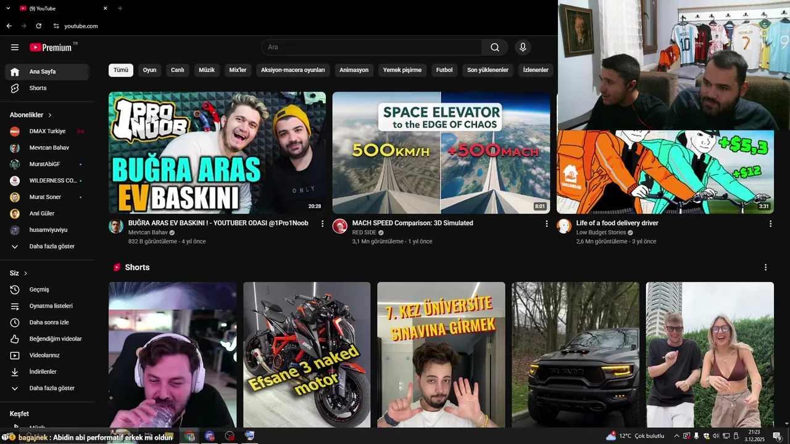Open title BUĞRA ARAS EV BASKINI video link
The image size is (790, 444).
pos(218,223)
